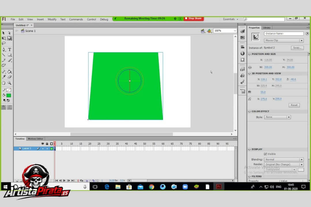The height and width of the screenshot is (207, 311).
Task: Select the 3D Rotation tool
Action: 9,38
